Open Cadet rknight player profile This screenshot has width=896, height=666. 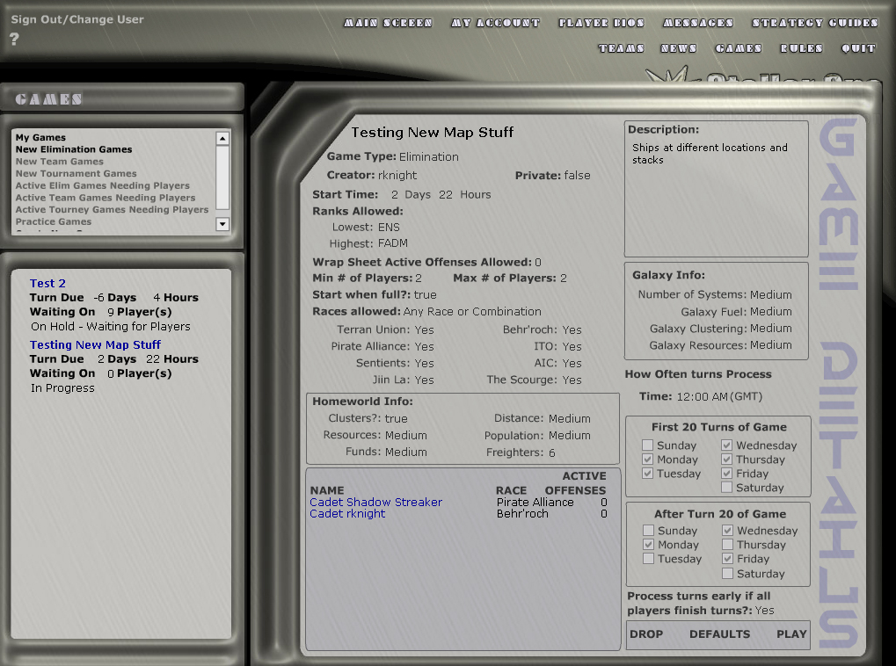pyautogui.click(x=347, y=513)
